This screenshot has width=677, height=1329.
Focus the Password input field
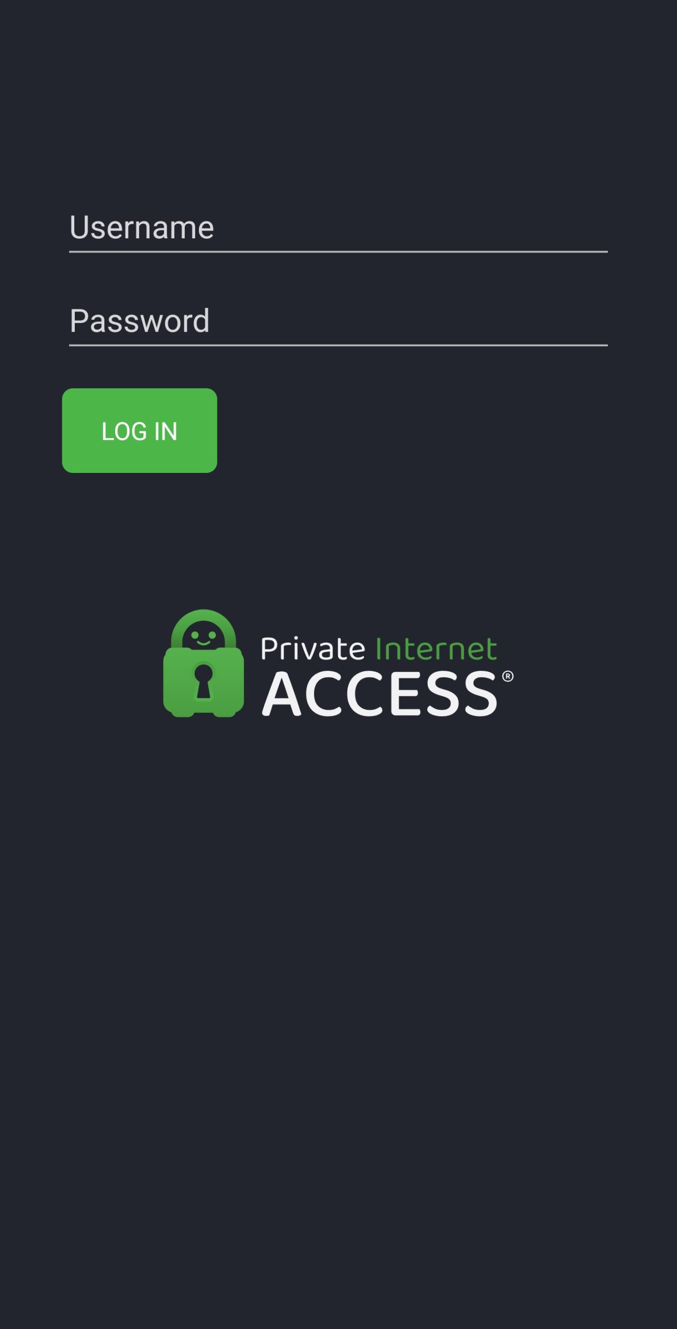tap(338, 321)
